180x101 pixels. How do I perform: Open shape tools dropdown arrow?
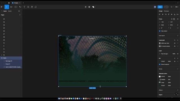coord(17,7)
